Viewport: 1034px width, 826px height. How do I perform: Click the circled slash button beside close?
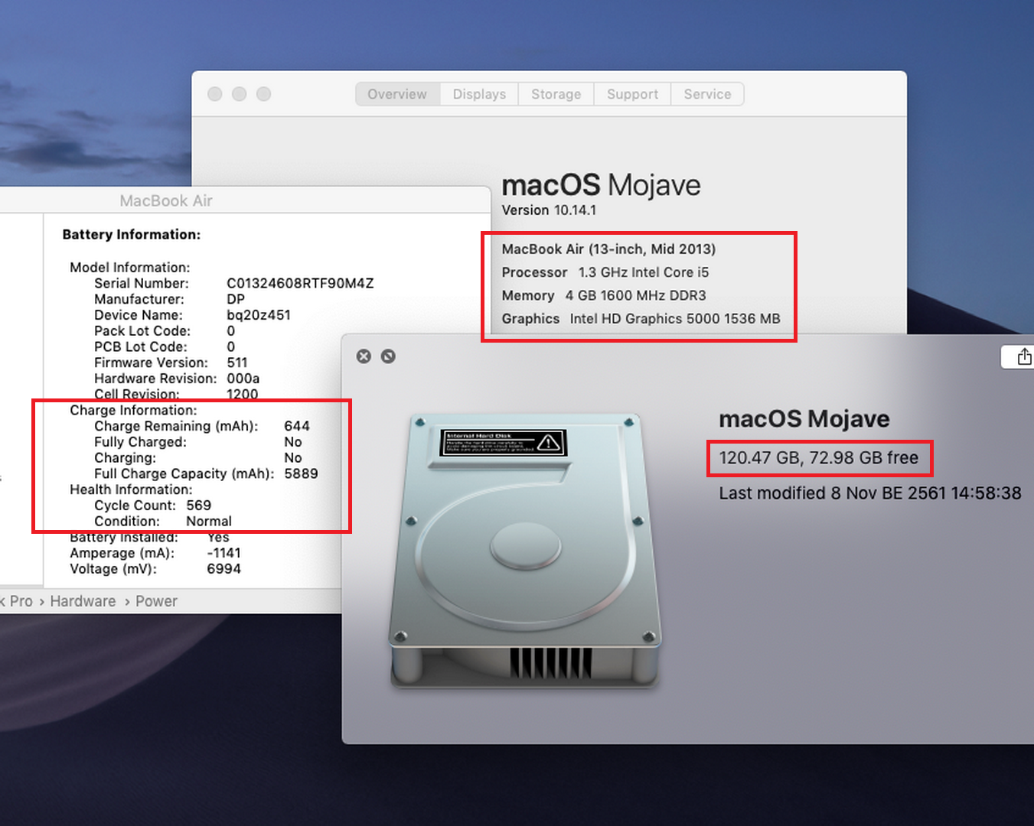[388, 356]
